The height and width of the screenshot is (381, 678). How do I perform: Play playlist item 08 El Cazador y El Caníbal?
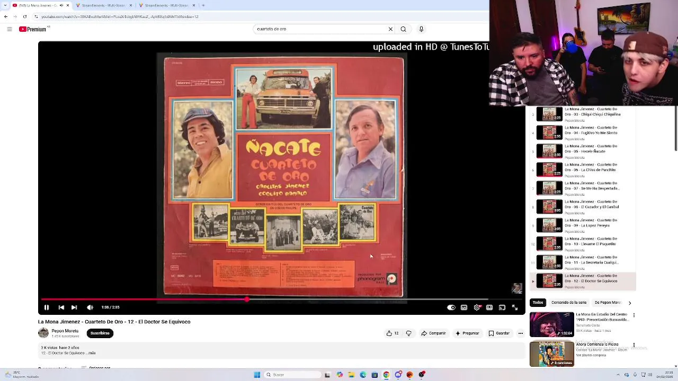583,207
